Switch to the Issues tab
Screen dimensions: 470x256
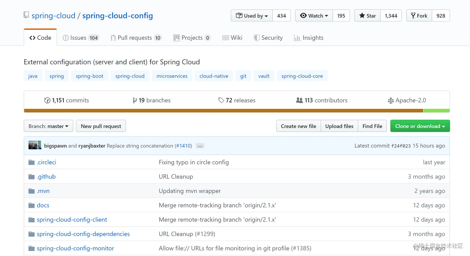tap(81, 38)
